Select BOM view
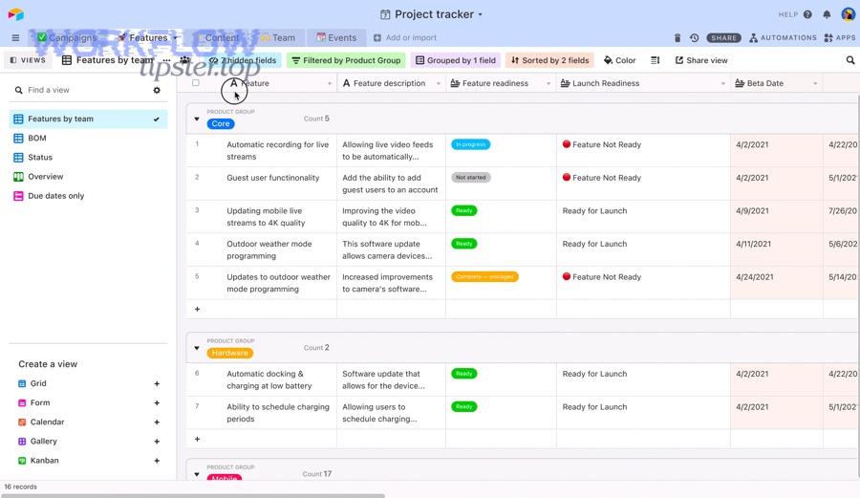This screenshot has height=498, width=860. [x=88, y=139]
